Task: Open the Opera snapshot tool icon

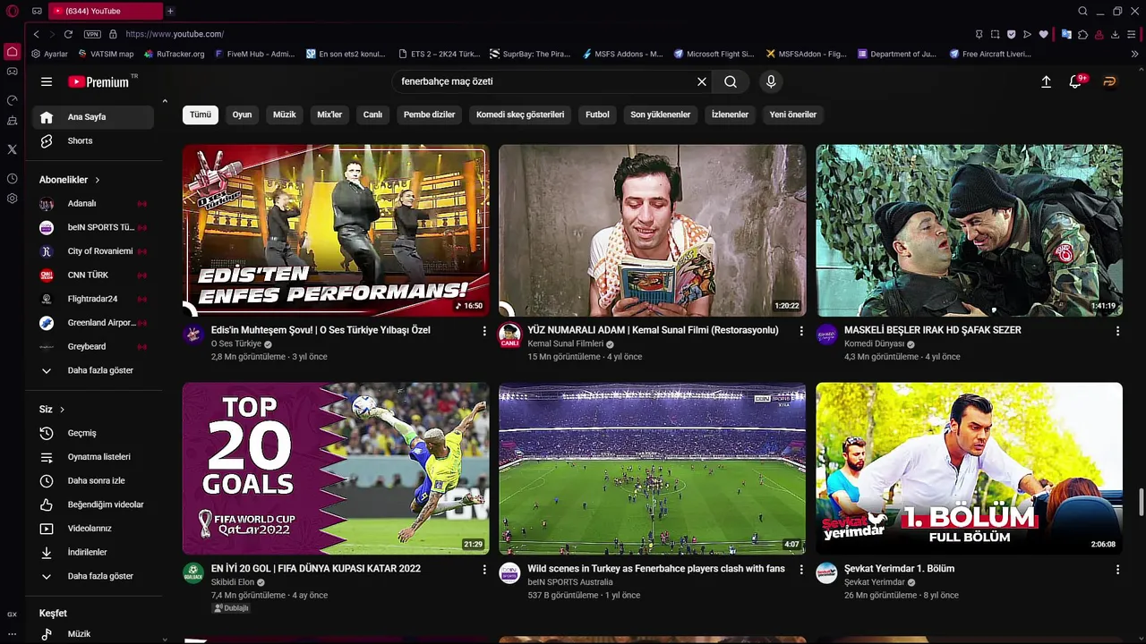Action: pyautogui.click(x=995, y=34)
